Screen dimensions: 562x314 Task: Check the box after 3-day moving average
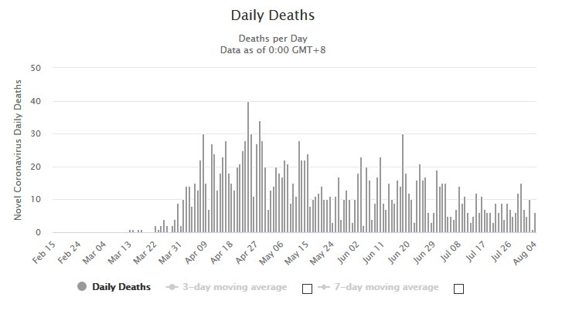tap(306, 289)
